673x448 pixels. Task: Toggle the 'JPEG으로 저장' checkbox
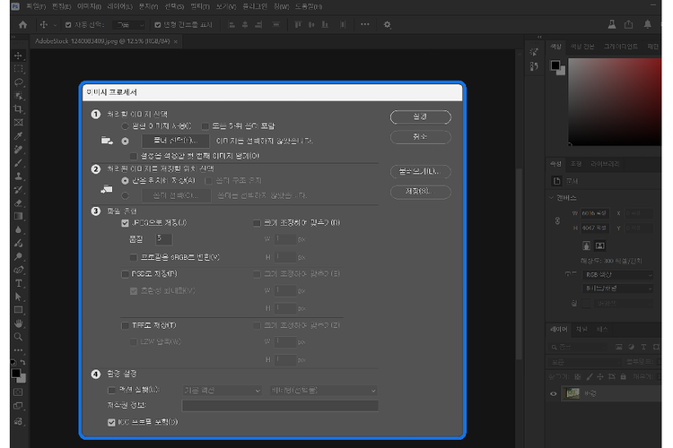pyautogui.click(x=125, y=222)
